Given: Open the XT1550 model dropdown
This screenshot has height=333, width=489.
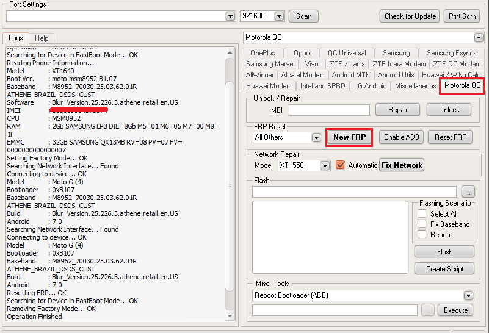Looking at the screenshot, I should tap(325, 165).
